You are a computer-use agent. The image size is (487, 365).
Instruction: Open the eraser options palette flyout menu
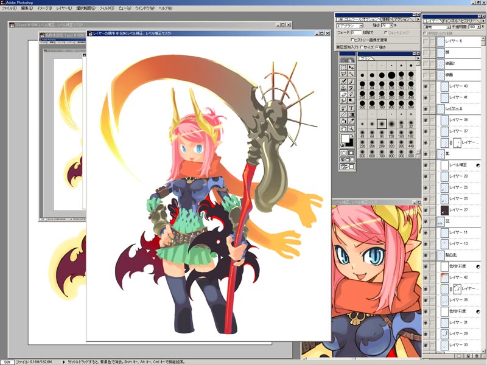point(417,19)
